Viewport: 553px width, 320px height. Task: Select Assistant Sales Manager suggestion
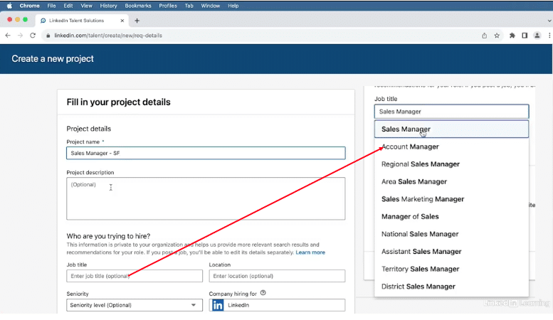coord(451,252)
